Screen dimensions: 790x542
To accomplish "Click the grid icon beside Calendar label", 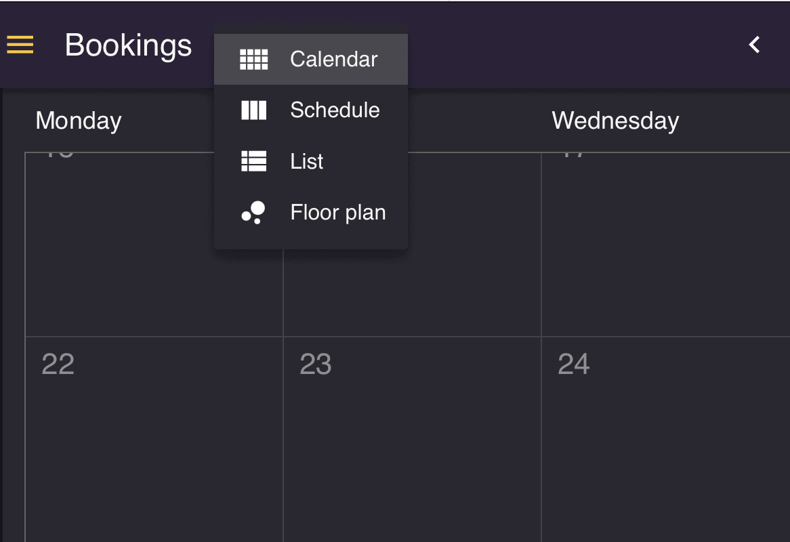I will click(x=253, y=59).
